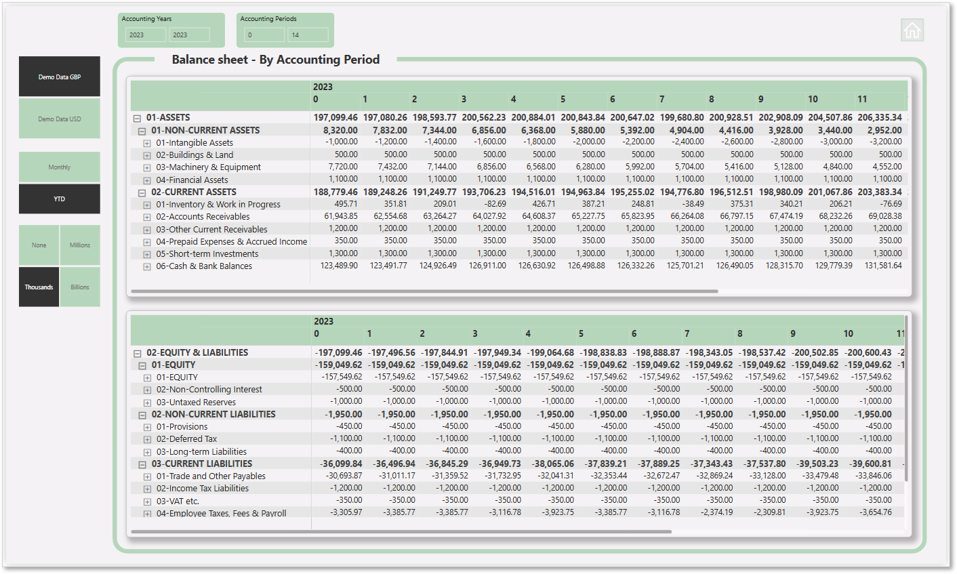Edit the Accounting Years start value 2023
Image resolution: width=957 pixels, height=574 pixels.
click(146, 35)
